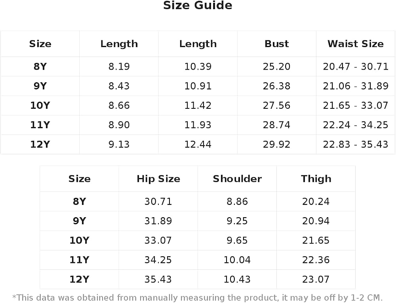Select the 10.04 shoulder value
Viewport: 396px width, 303px height.
tap(237, 259)
